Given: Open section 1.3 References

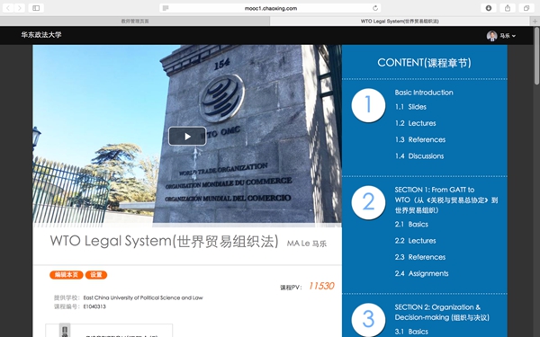Looking at the screenshot, I should (x=420, y=139).
